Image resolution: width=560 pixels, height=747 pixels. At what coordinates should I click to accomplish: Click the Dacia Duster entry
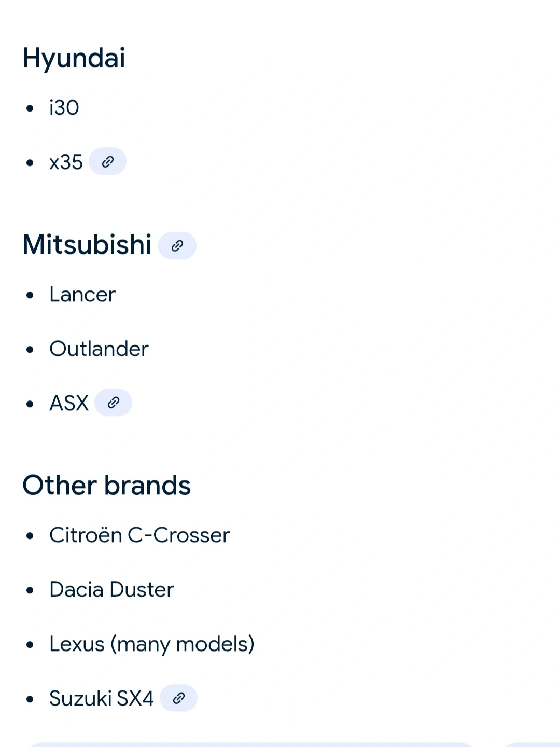coord(111,590)
